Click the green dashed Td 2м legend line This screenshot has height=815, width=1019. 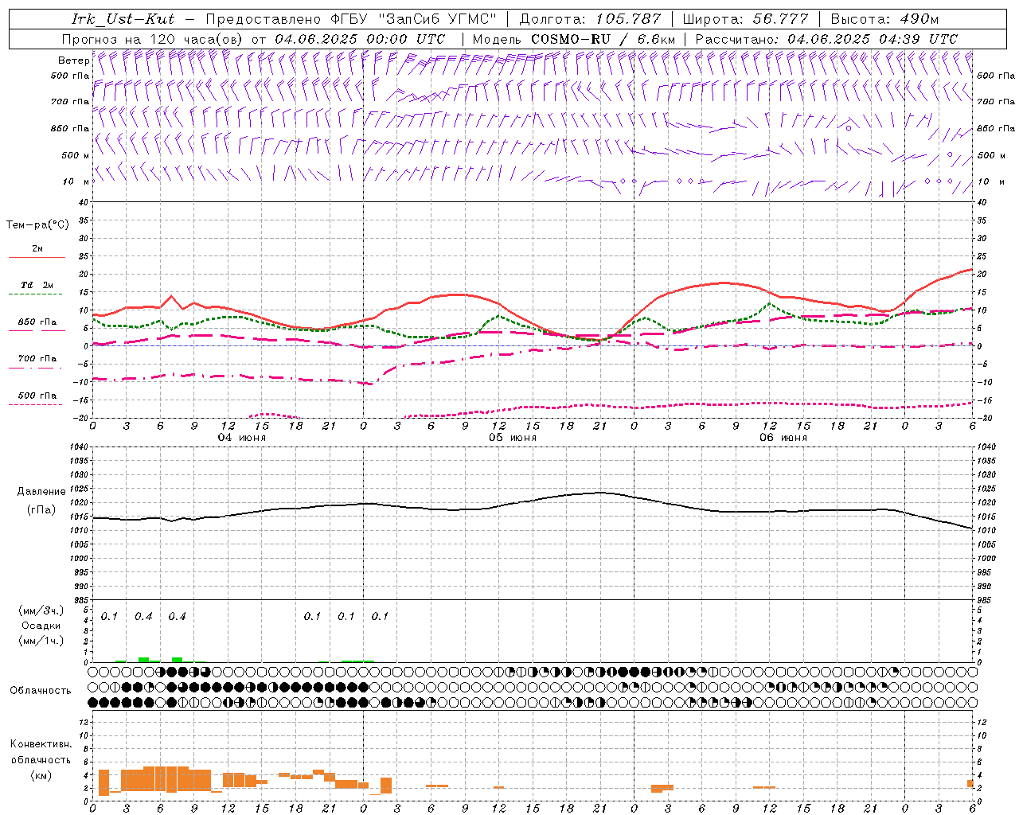[x=36, y=294]
